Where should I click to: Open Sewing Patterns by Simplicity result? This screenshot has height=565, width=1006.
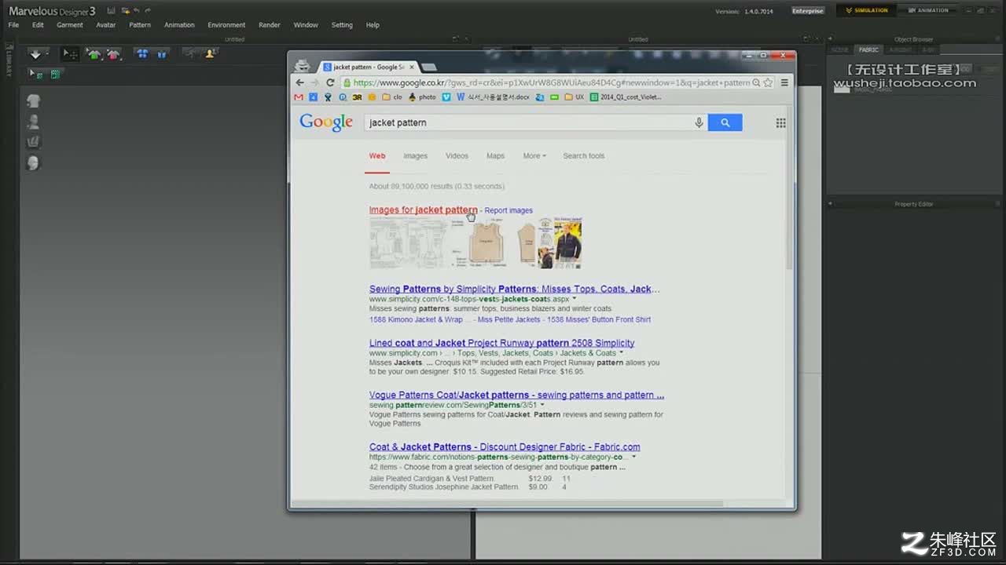click(514, 289)
